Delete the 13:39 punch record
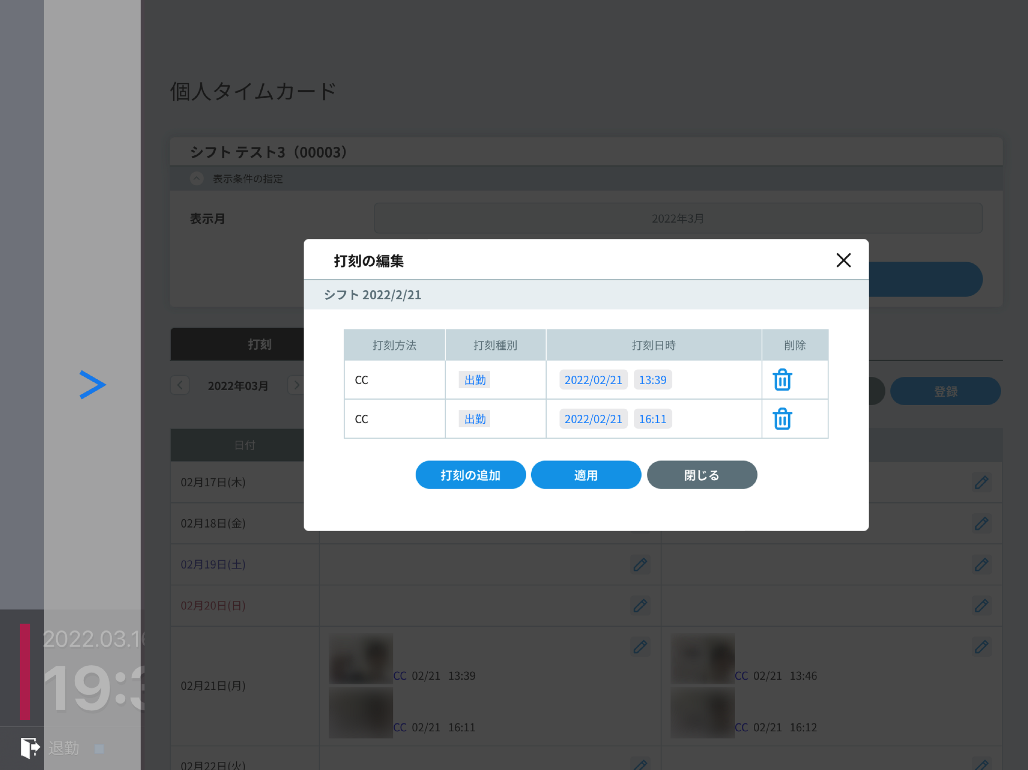 (x=782, y=380)
